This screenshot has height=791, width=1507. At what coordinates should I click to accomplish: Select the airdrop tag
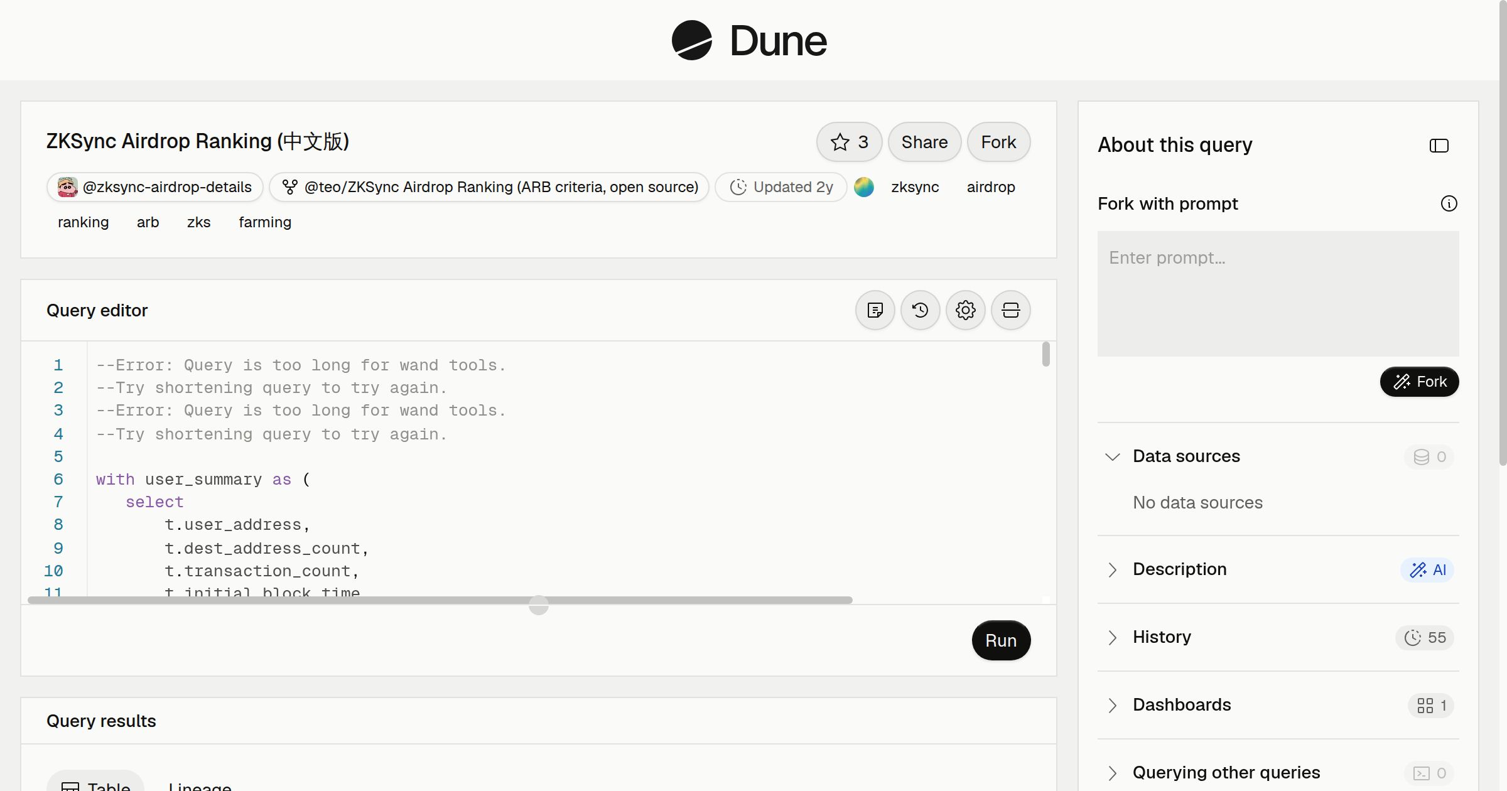[x=991, y=187]
